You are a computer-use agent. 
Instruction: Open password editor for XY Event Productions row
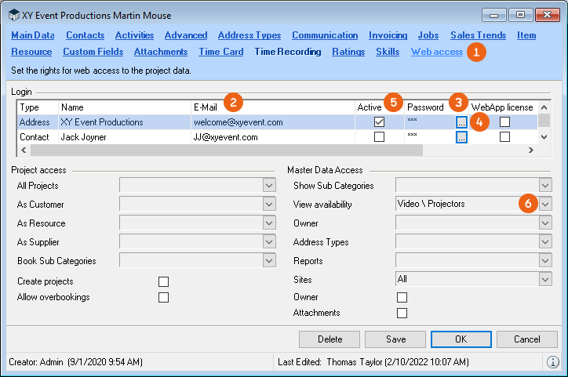tap(461, 122)
